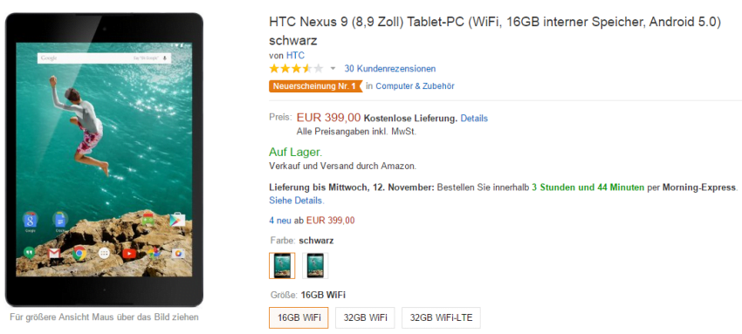Select the black color swatch thumbnail
The height and width of the screenshot is (334, 742).
(282, 265)
